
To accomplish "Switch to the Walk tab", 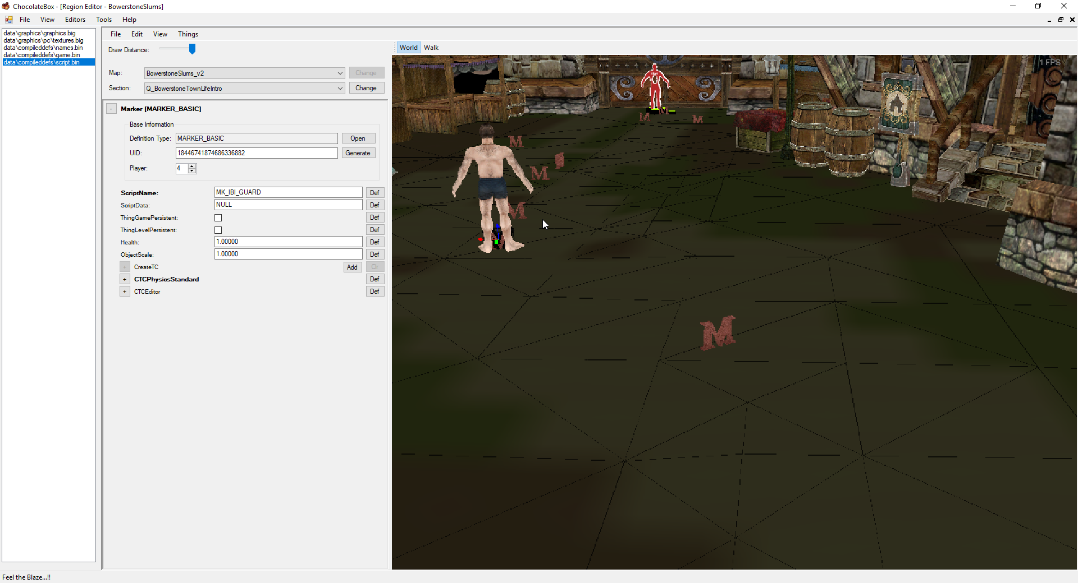I will click(431, 48).
